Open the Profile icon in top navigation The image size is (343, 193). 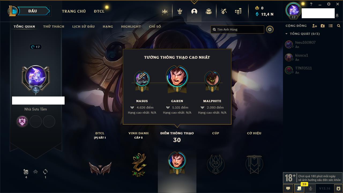pos(194,11)
